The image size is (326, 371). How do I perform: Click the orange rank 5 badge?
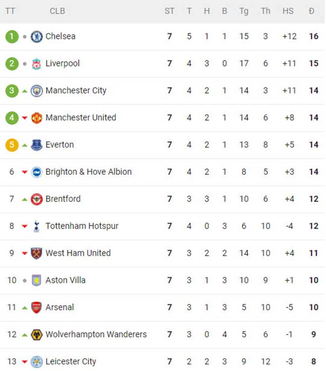coord(12,145)
